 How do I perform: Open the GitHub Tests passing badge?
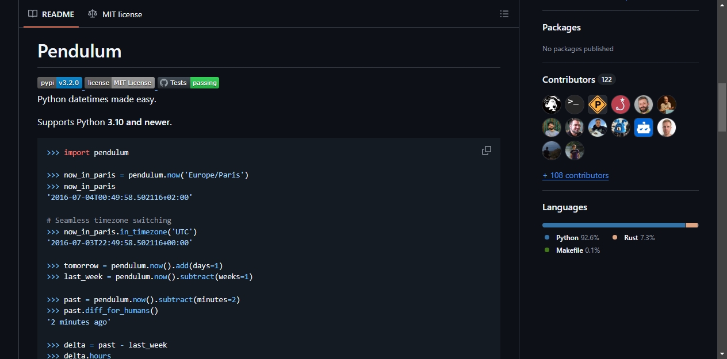pos(188,83)
